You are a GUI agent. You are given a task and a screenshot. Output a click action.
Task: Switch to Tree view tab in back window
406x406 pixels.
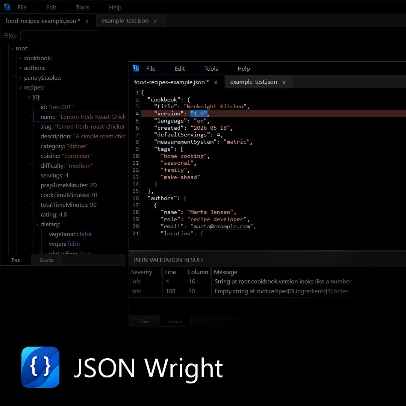point(15,260)
